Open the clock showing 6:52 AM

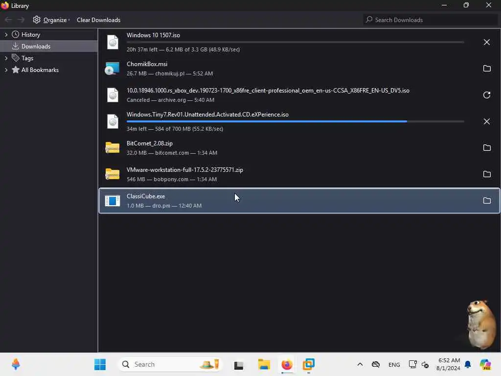448,364
